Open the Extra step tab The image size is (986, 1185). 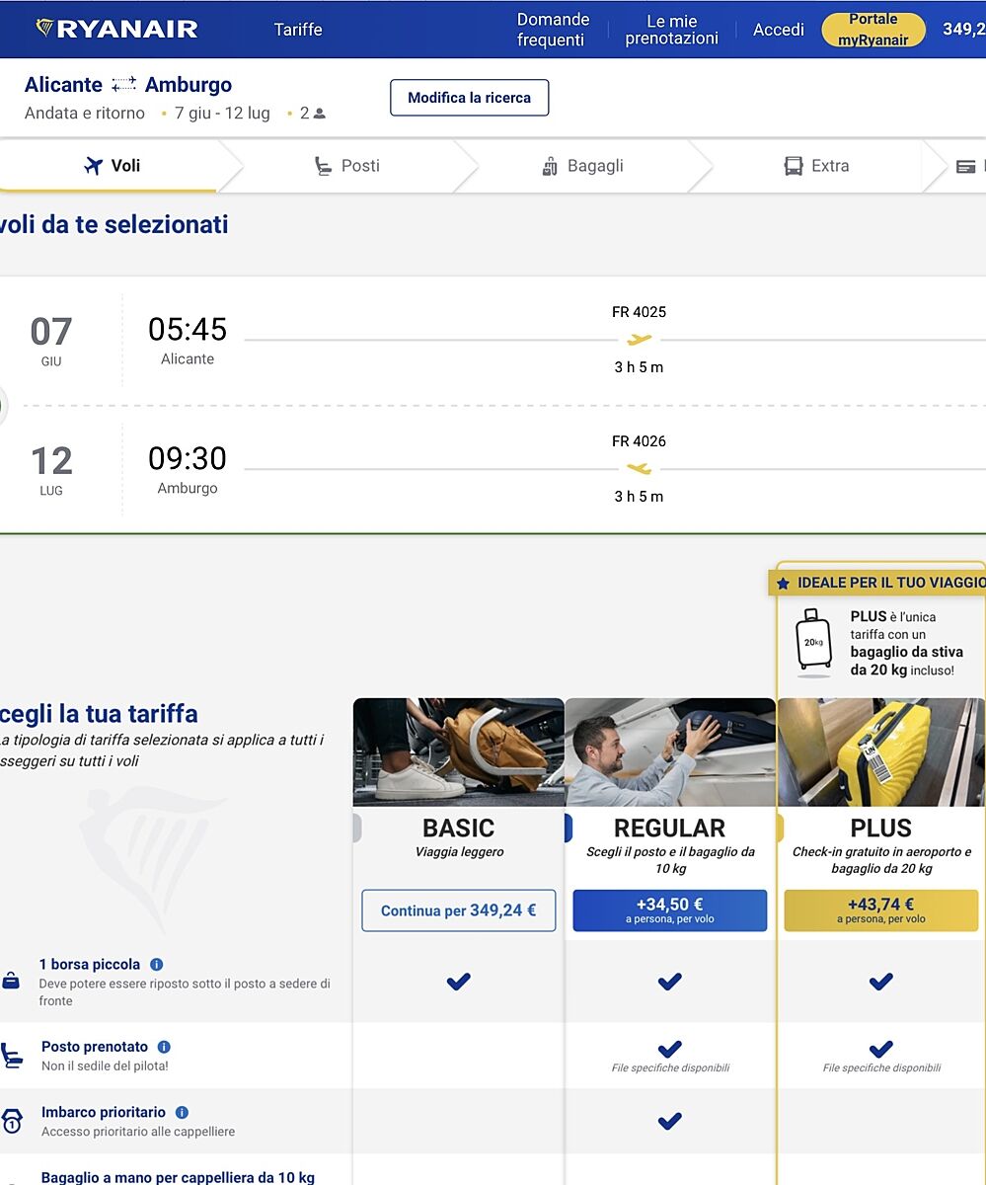816,166
